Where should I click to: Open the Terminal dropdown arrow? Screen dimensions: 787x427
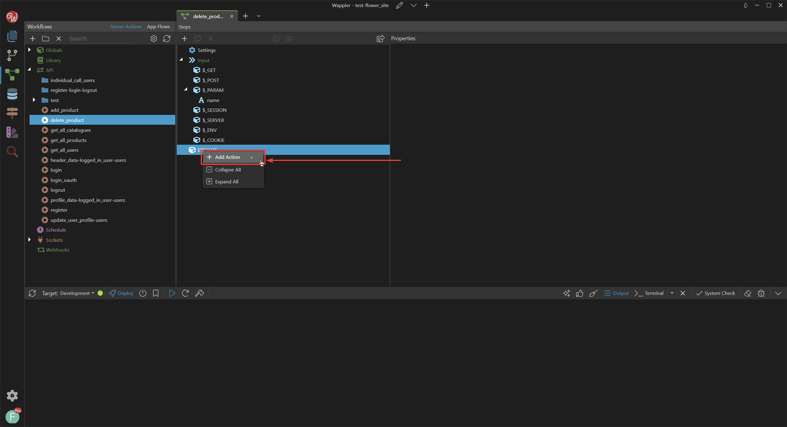pos(672,293)
